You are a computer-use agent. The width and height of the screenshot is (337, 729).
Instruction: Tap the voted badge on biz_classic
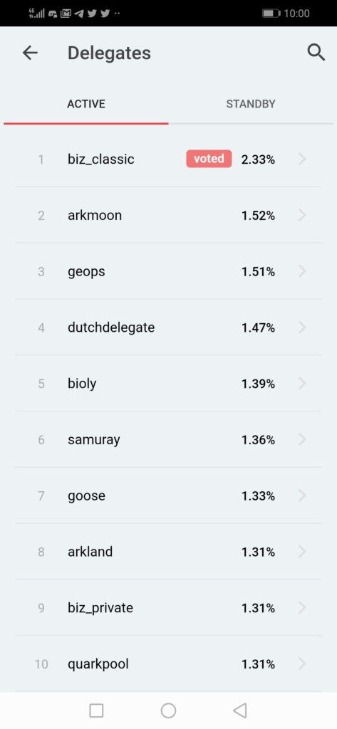click(209, 159)
